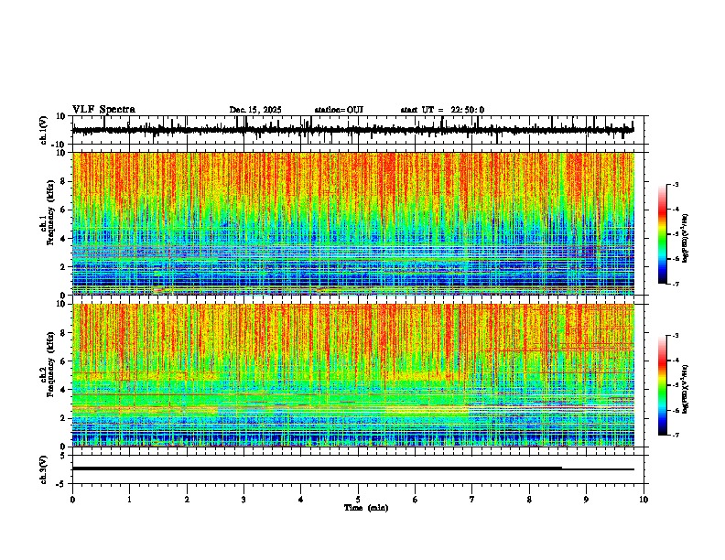Screen dimensions: 725x560
Task: Select the "ch.3(V)" axis label
Action: [x=44, y=469]
